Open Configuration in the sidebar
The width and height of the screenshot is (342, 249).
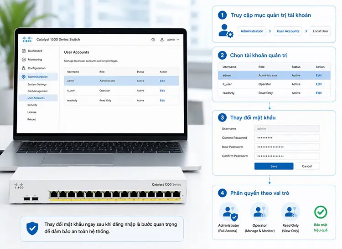tap(36, 68)
